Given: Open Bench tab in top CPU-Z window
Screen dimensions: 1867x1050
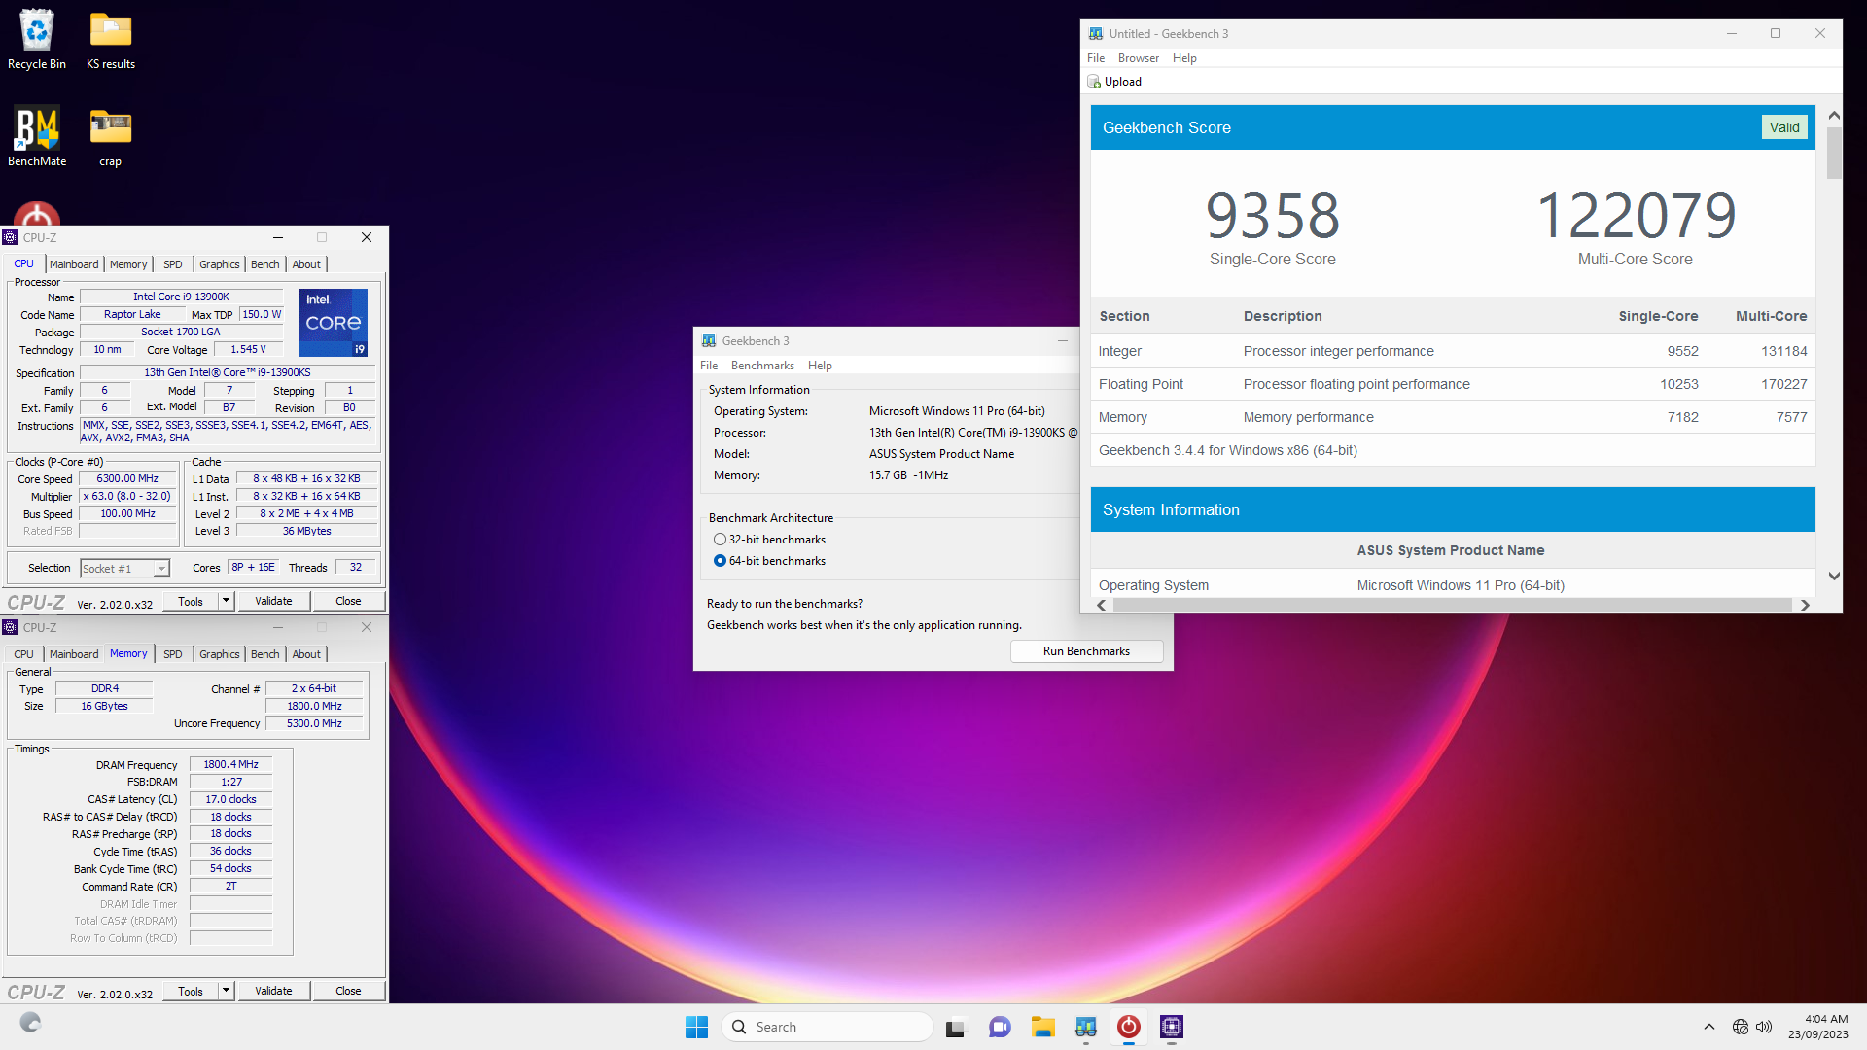Looking at the screenshot, I should 264,264.
